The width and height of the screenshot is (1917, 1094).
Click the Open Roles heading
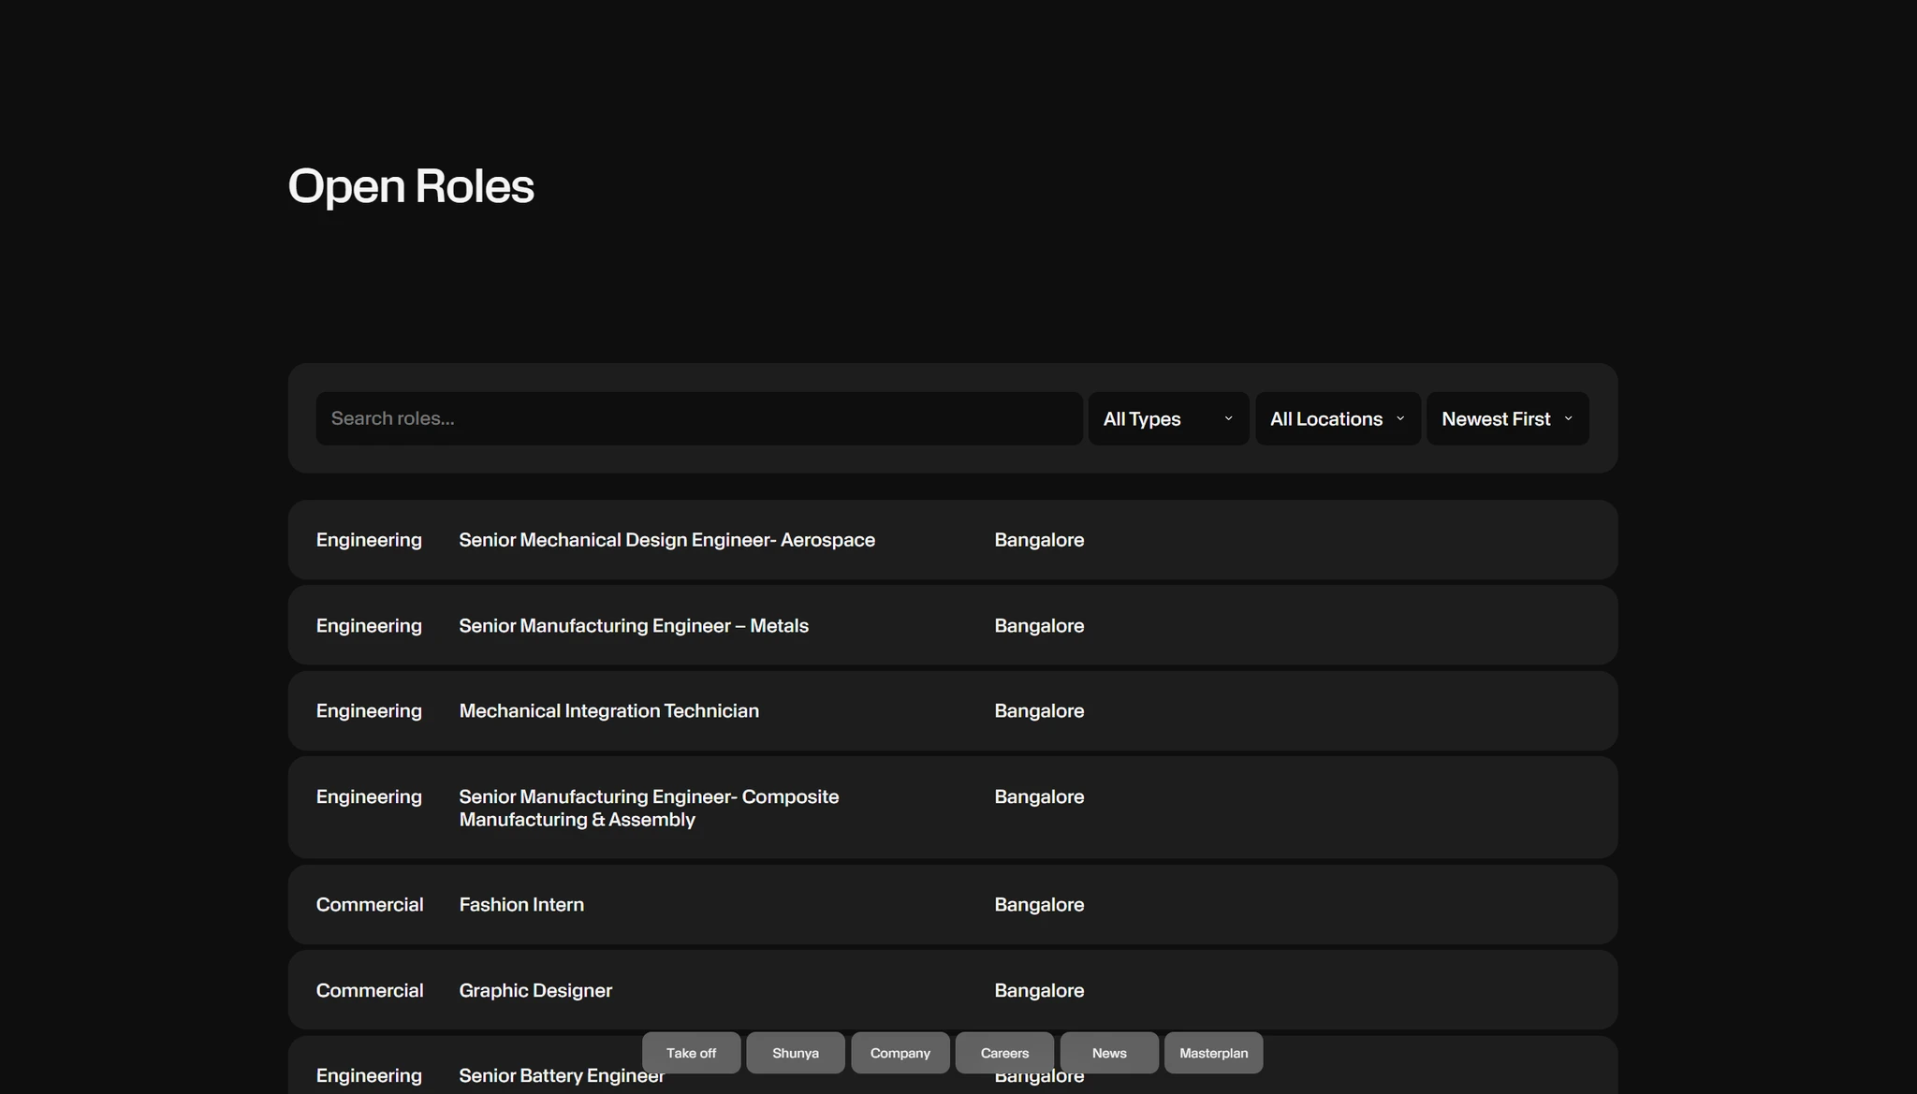pyautogui.click(x=411, y=186)
